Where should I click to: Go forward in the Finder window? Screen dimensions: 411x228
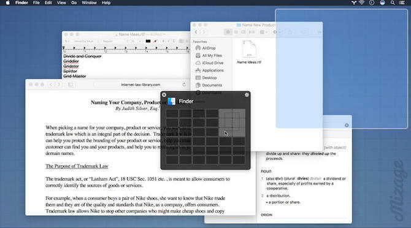pos(204,32)
